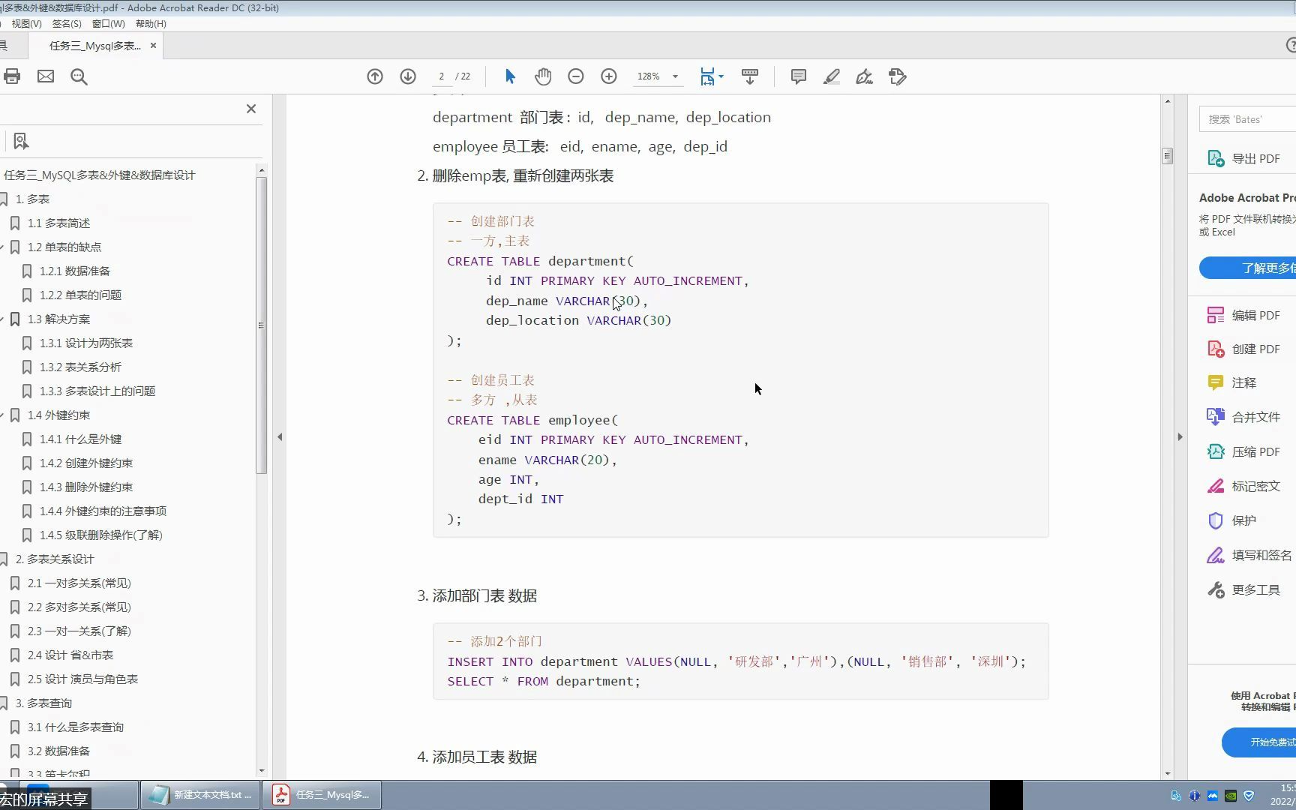Activate the hand pan tool
Screen dimensions: 1296x810
pyautogui.click(x=543, y=76)
